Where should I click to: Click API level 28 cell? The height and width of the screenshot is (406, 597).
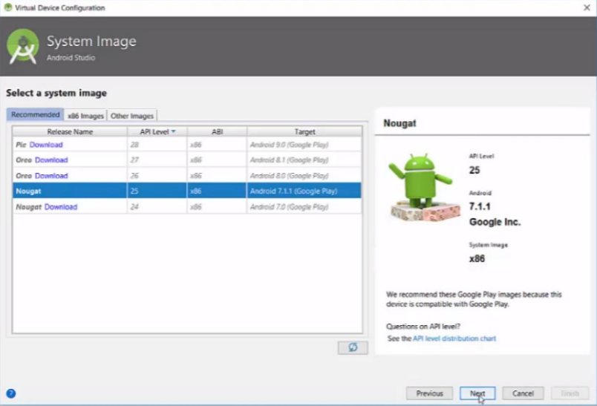(157, 145)
